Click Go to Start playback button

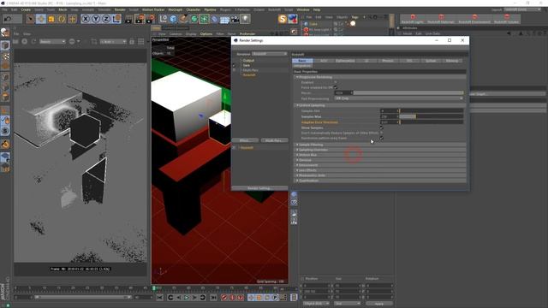pyautogui.click(x=160, y=298)
